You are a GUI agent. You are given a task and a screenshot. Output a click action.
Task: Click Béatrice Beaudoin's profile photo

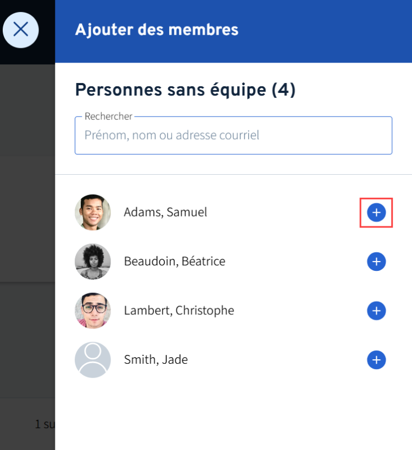93,262
